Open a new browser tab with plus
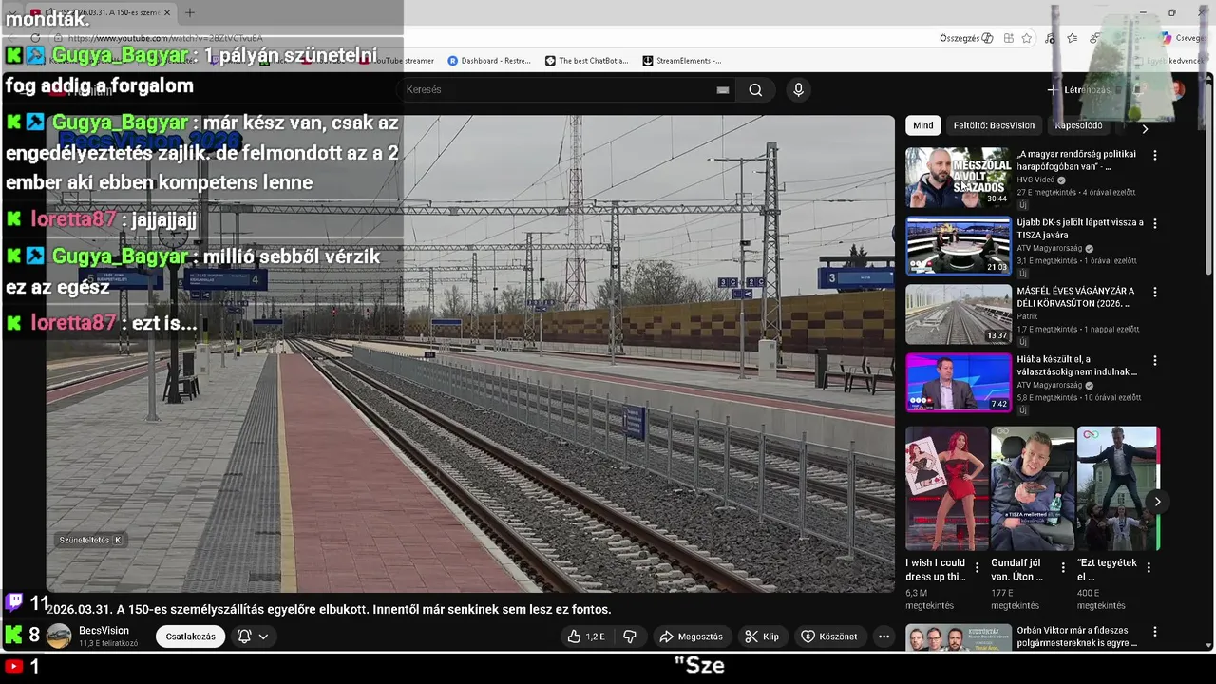 click(x=189, y=12)
